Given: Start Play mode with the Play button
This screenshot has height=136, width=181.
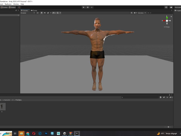Looking at the screenshot, I should tap(84, 7).
